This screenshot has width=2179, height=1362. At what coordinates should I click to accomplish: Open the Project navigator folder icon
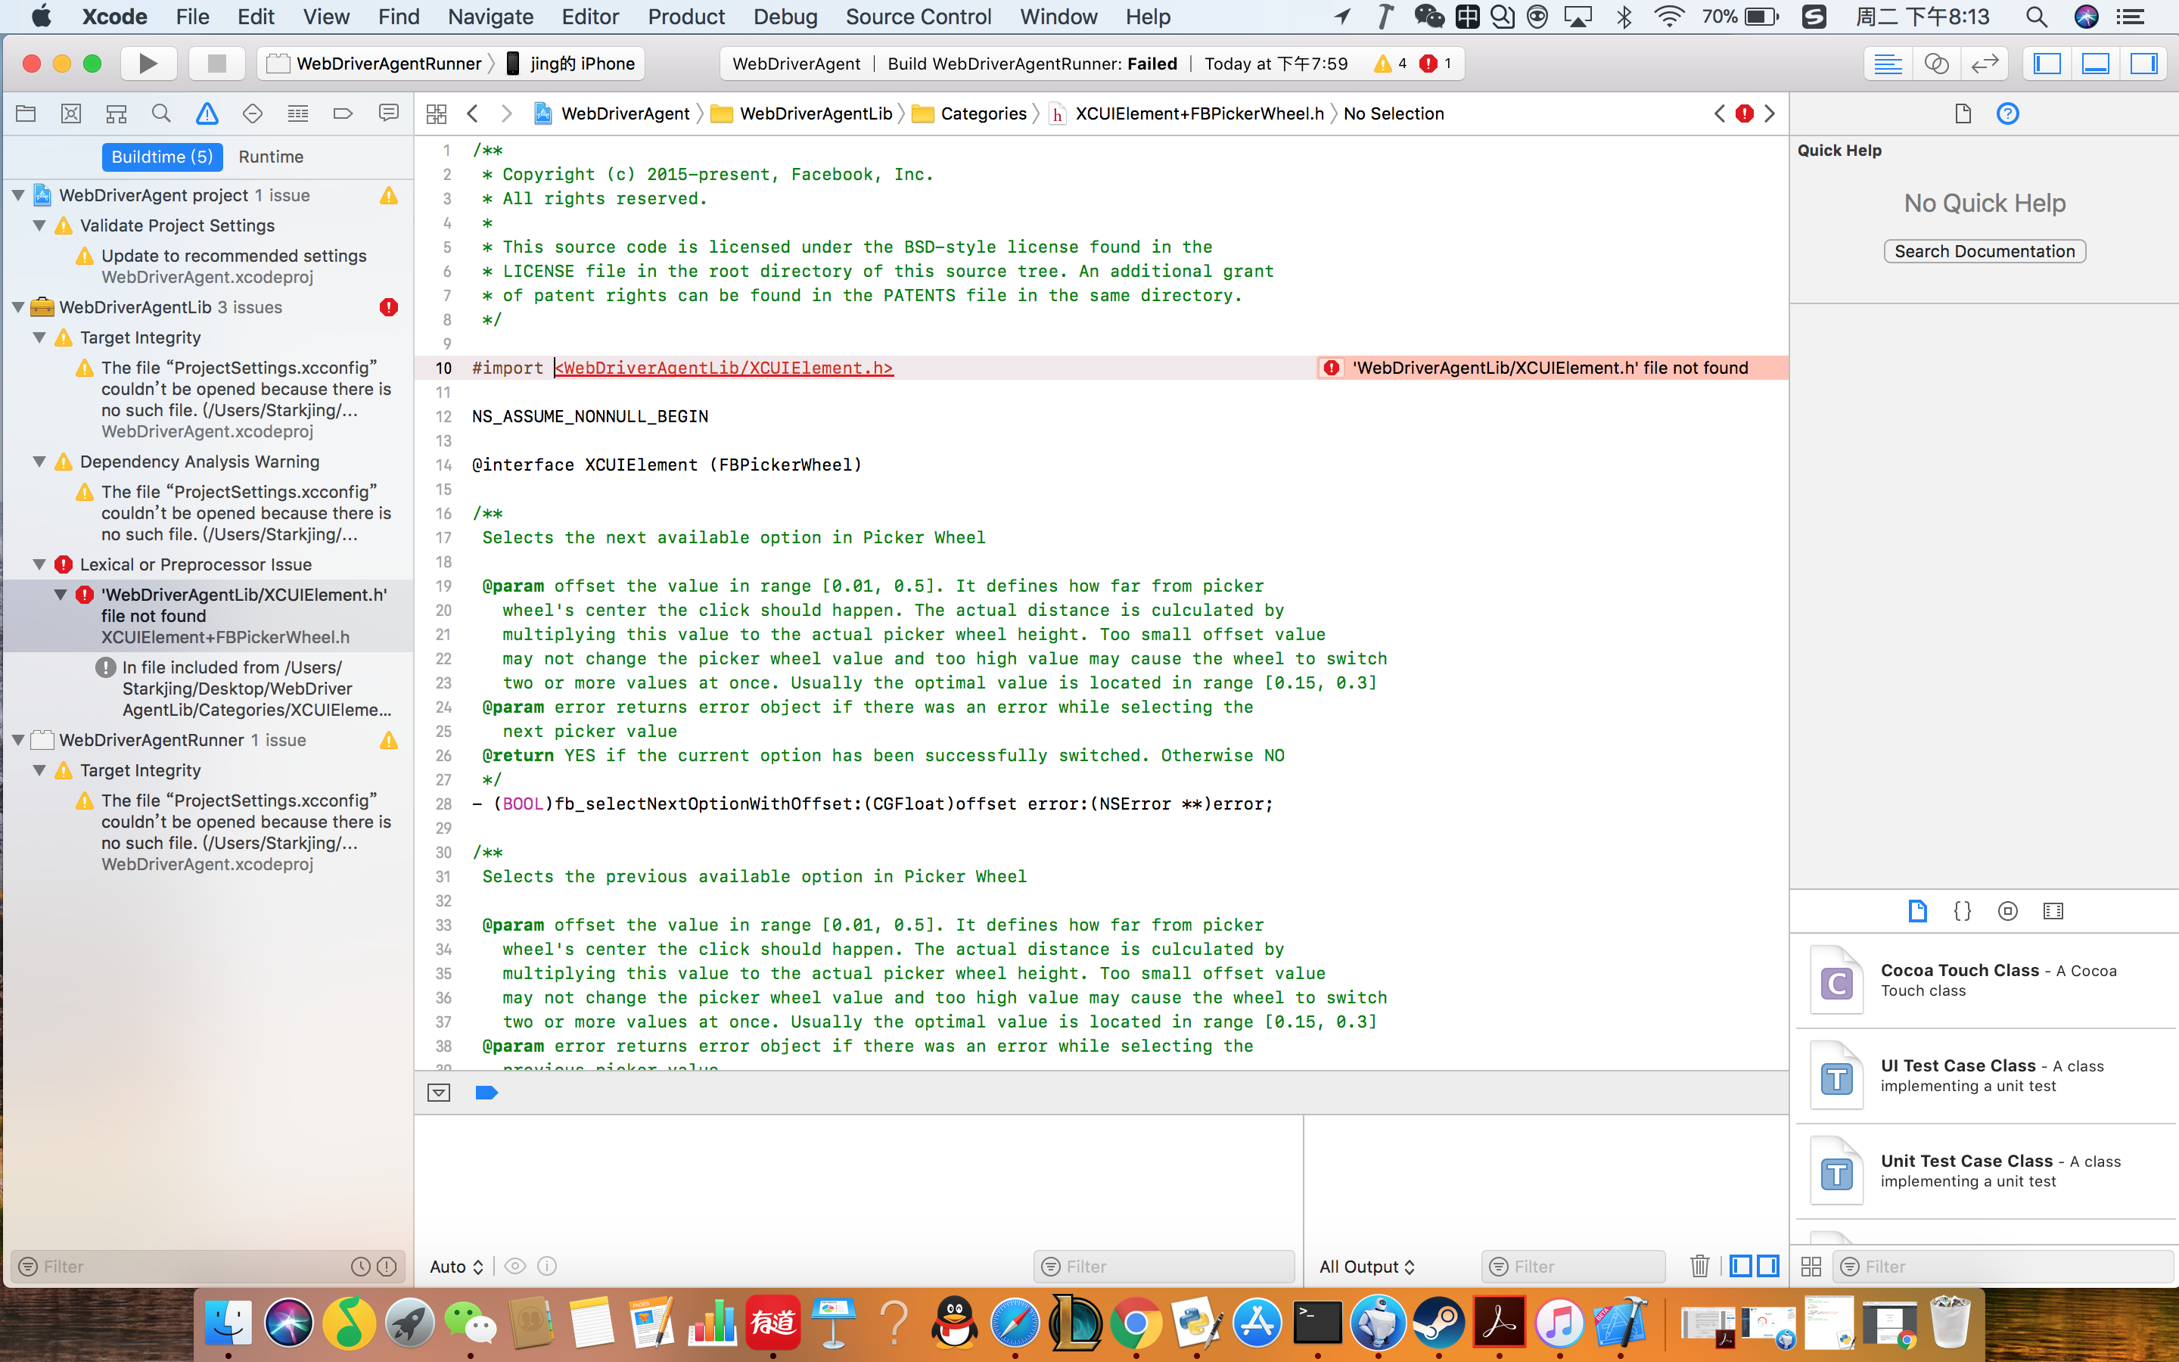click(x=25, y=113)
